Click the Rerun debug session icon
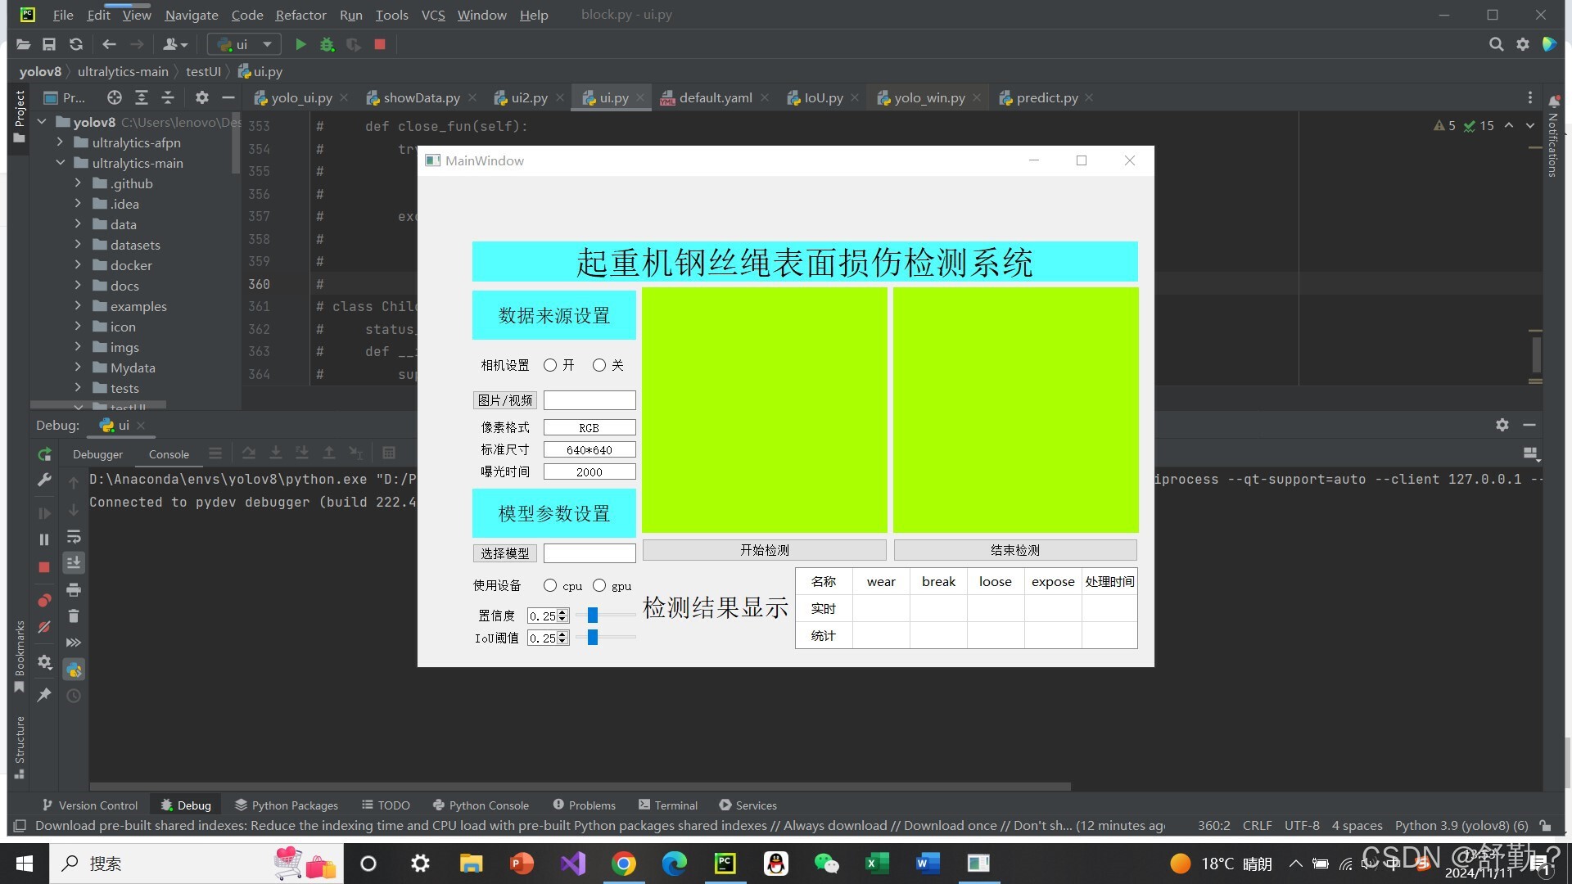 44,454
